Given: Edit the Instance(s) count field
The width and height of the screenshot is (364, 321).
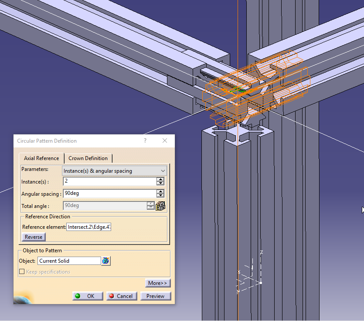Looking at the screenshot, I should pos(109,181).
